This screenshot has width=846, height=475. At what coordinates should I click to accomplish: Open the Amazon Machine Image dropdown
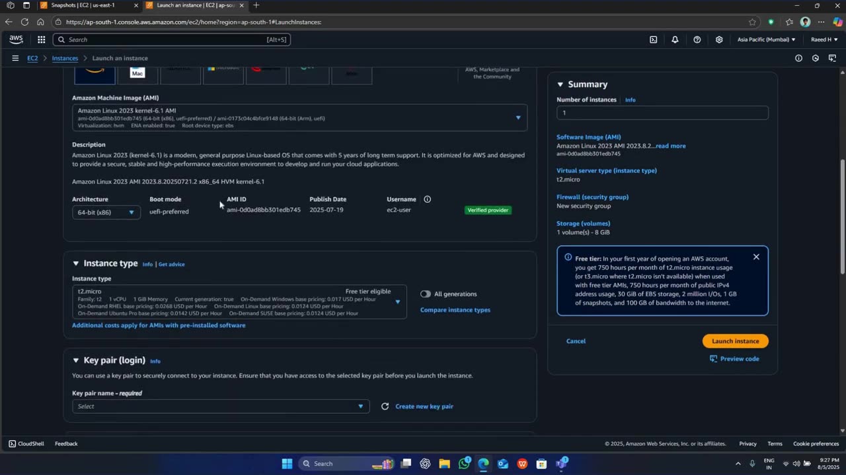coord(299,117)
